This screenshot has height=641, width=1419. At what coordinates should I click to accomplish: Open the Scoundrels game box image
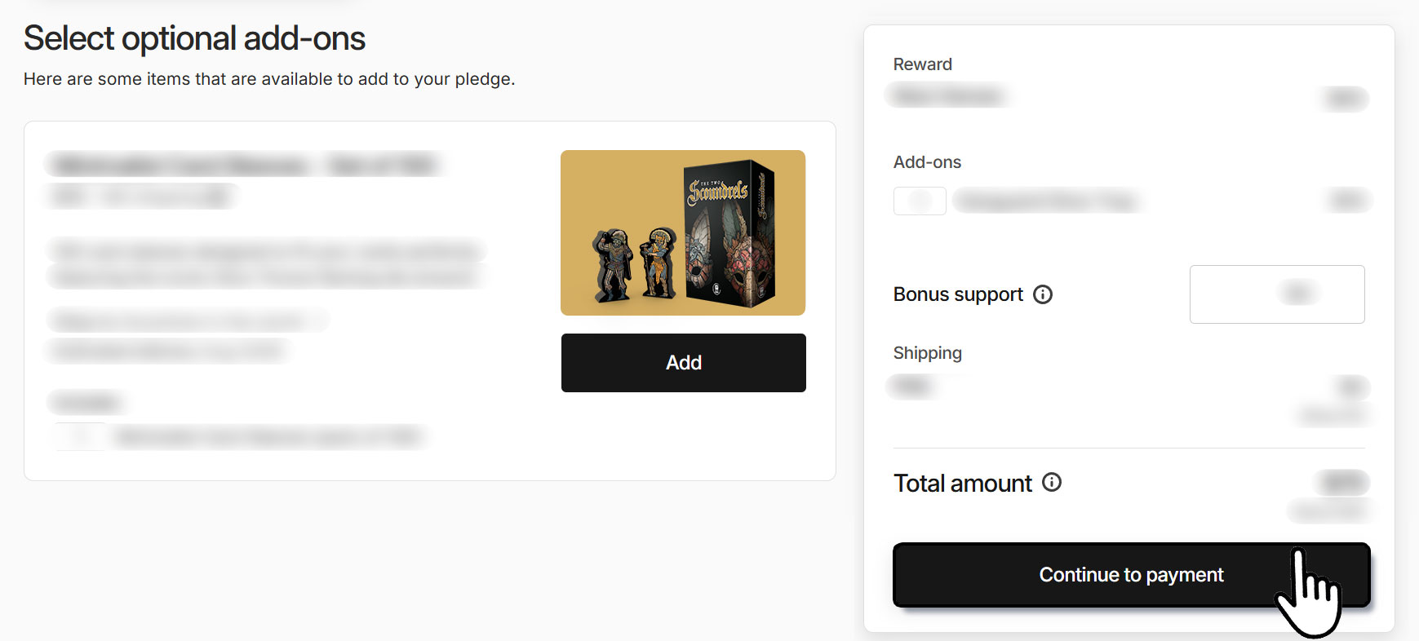click(729, 232)
